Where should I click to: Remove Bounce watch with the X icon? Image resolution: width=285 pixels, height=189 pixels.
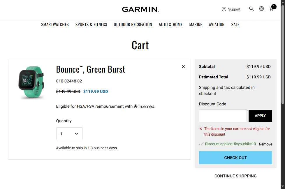coord(183,66)
